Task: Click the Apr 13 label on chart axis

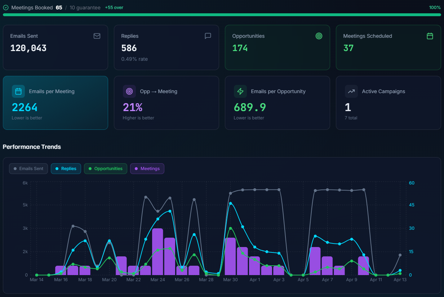Action: tap(400, 280)
